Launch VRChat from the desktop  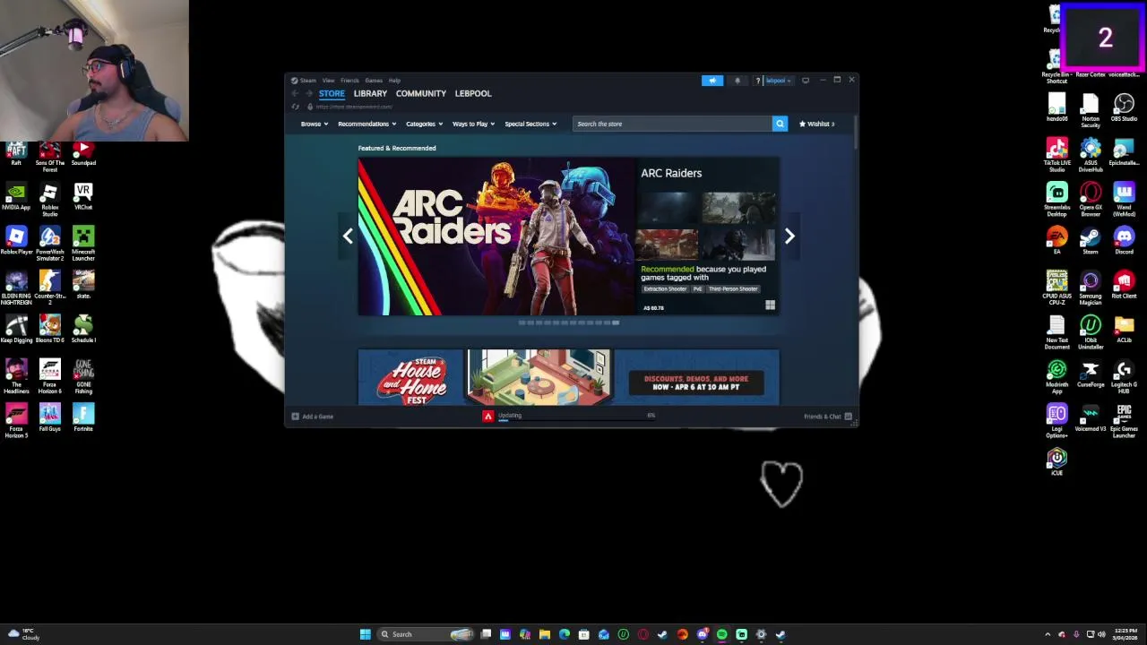click(x=83, y=197)
